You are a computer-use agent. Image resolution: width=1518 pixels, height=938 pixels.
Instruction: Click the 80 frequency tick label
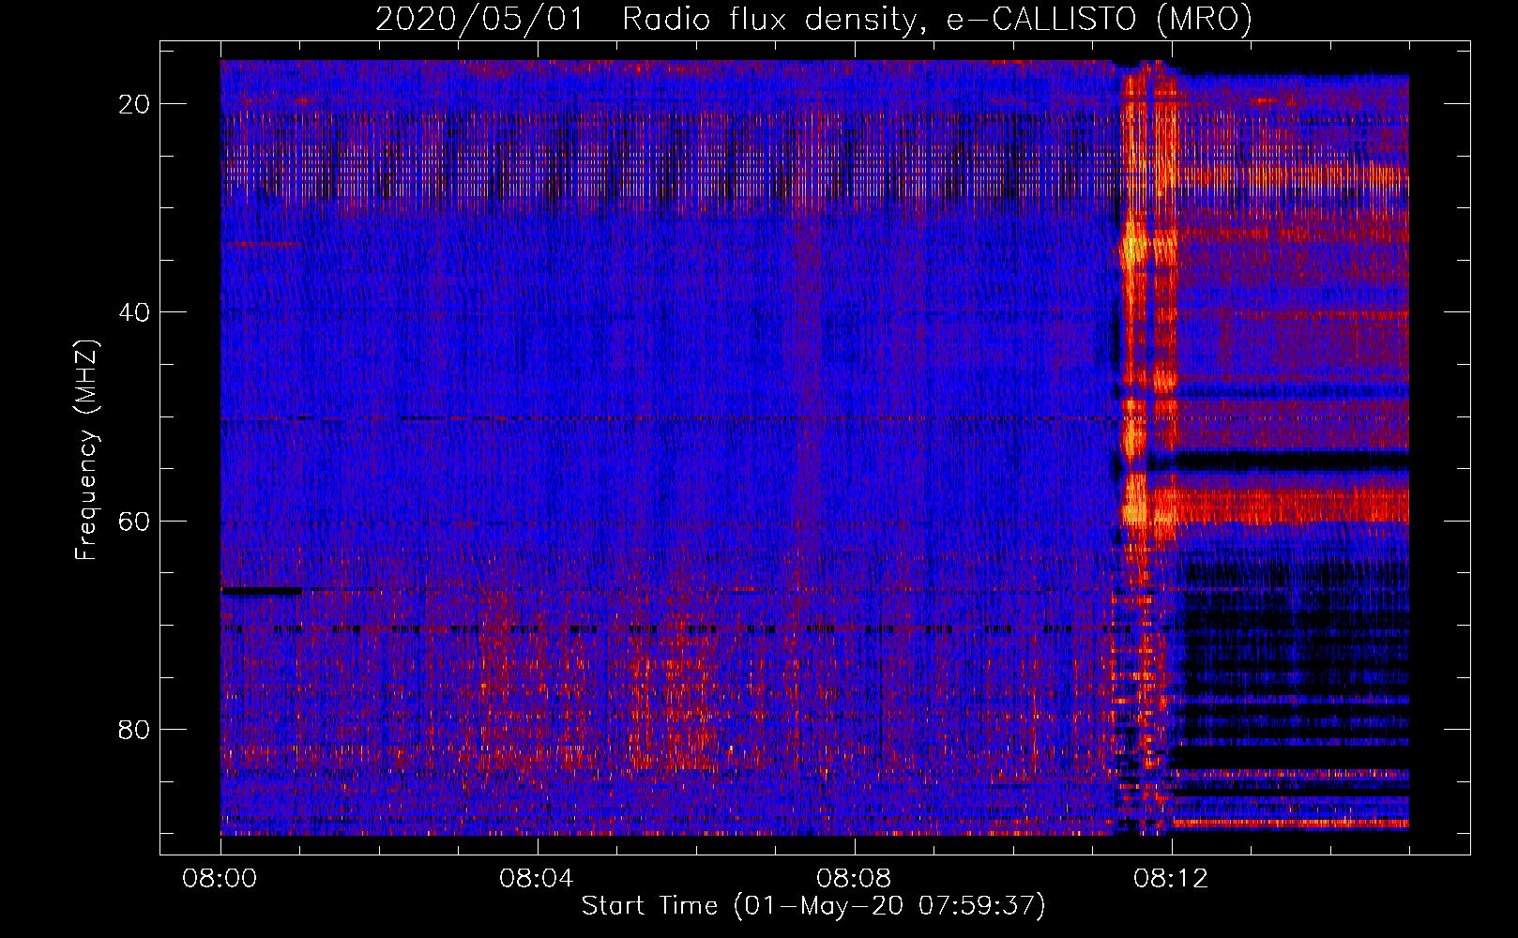(134, 729)
